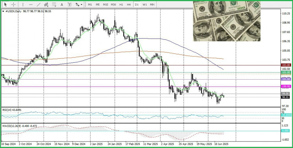Expand the #USDX,Daily chart menu triangle
Viewport: 293px width, 148px height.
pyautogui.click(x=3, y=11)
